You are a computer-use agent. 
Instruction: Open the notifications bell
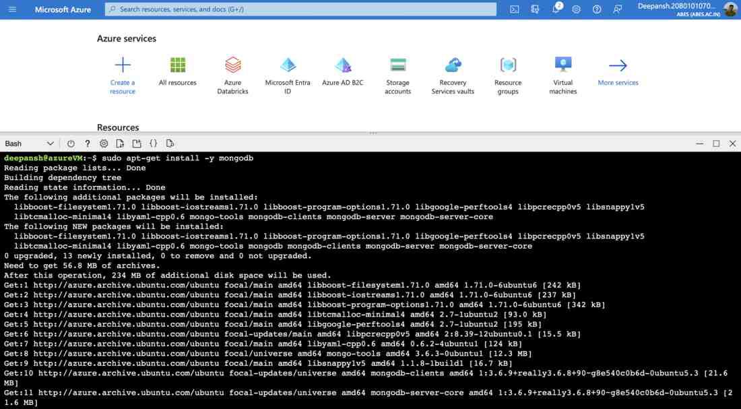[556, 9]
